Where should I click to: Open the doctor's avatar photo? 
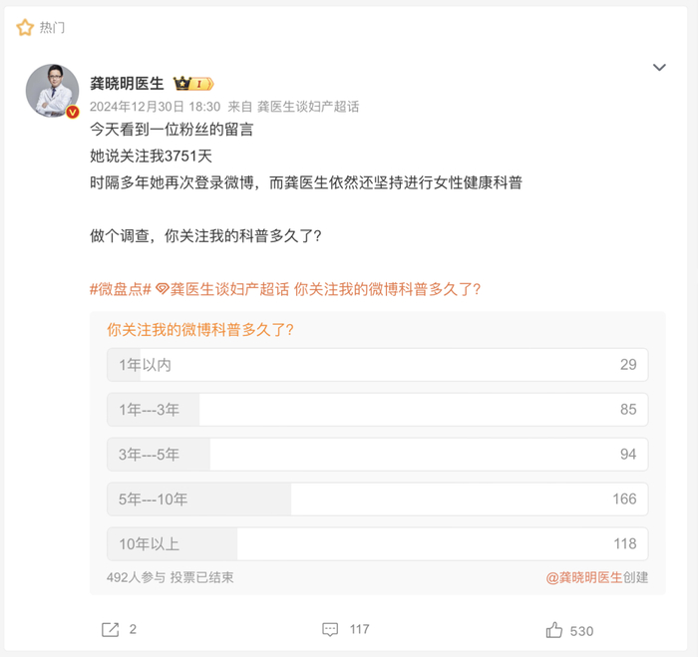click(52, 91)
